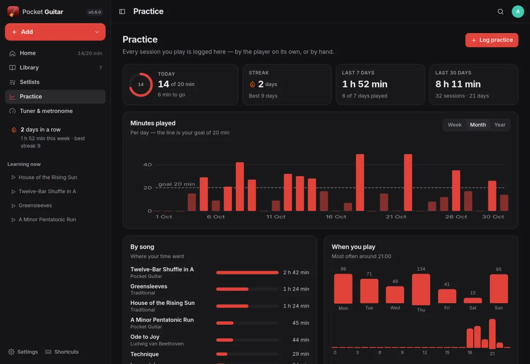The height and width of the screenshot is (364, 530).
Task: Click the today progress ring showing 14
Action: coord(141,84)
